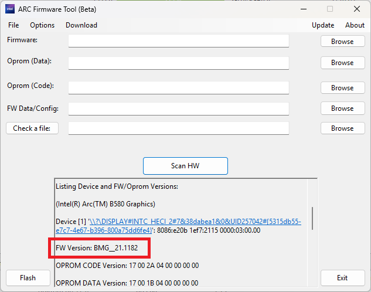Click the Oprom (Code) input field
This screenshot has height=292, width=371.
(x=179, y=88)
